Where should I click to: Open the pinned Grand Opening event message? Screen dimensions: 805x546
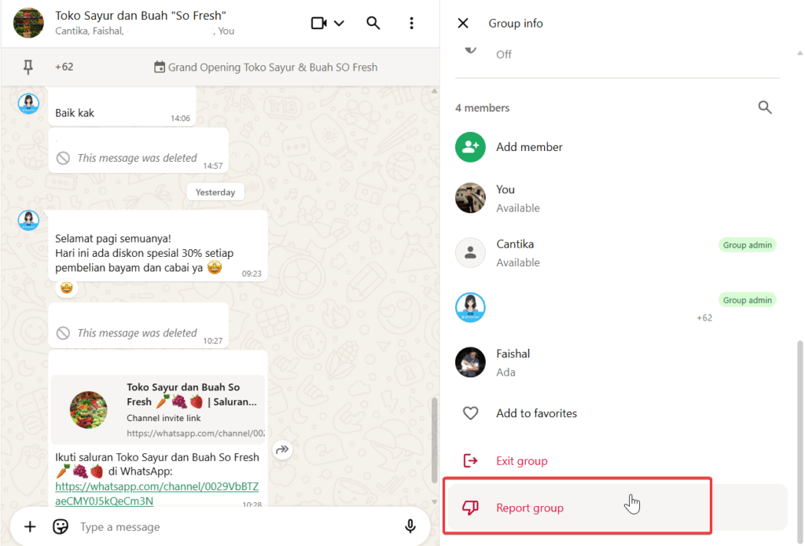pyautogui.click(x=266, y=68)
